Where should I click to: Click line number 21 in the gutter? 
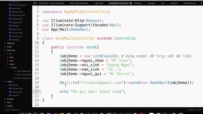click(x=37, y=92)
